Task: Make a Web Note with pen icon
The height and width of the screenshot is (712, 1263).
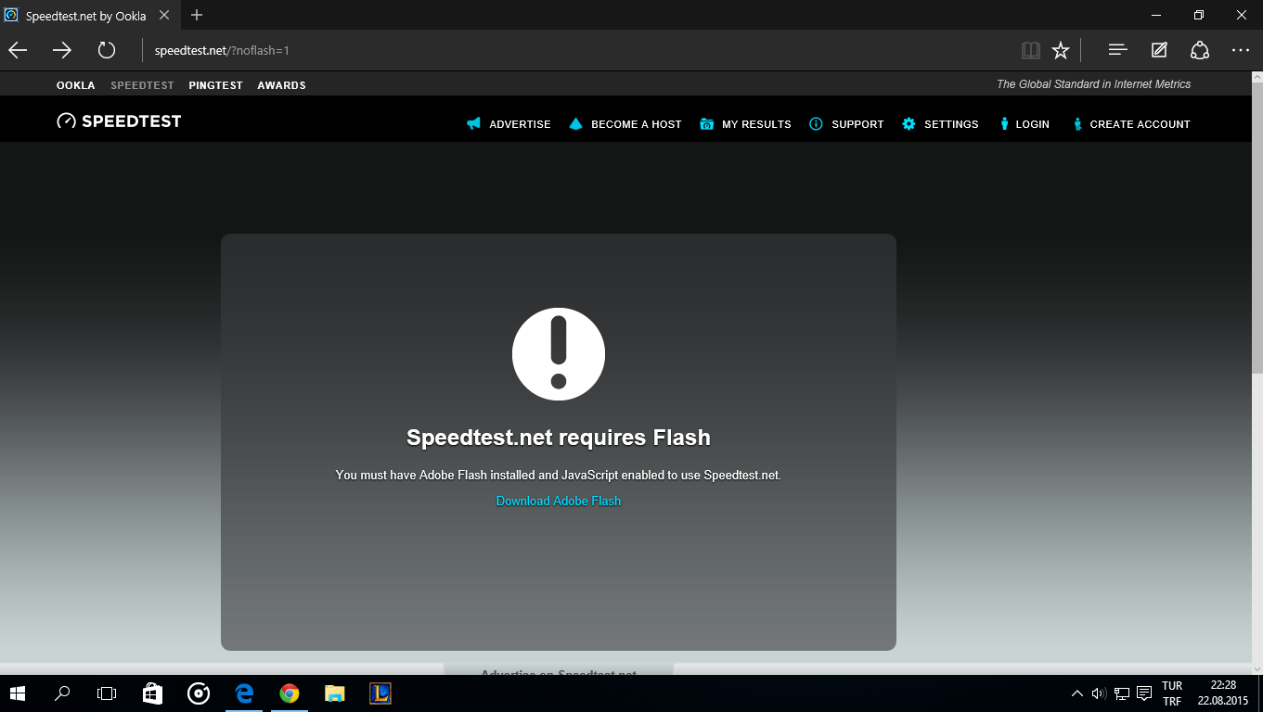Action: [1159, 50]
